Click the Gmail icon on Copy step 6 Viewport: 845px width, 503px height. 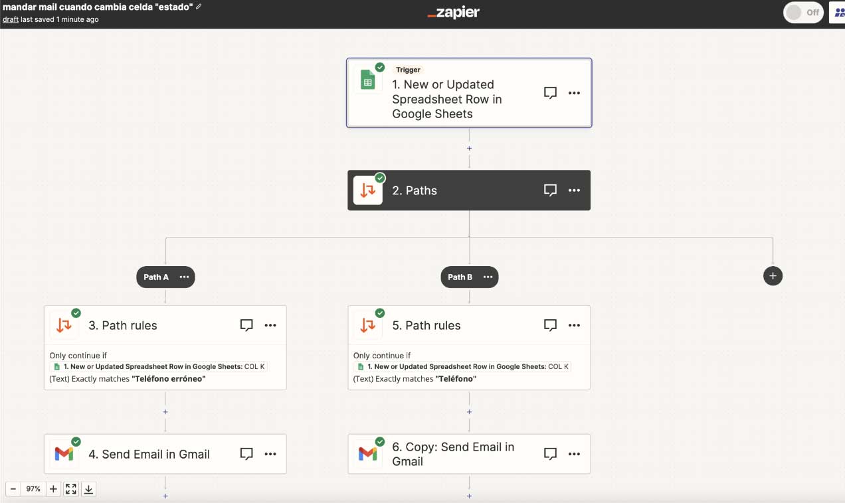(368, 454)
